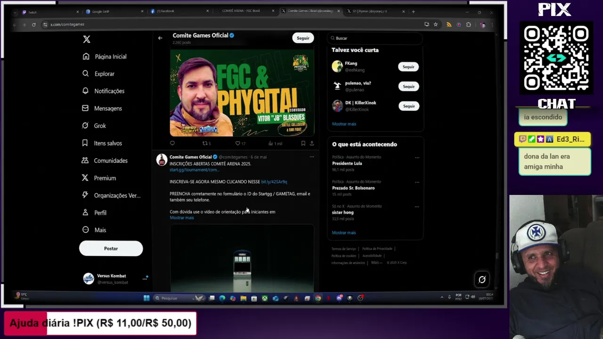Open Grok from the sidebar
The height and width of the screenshot is (339, 603).
(94, 126)
